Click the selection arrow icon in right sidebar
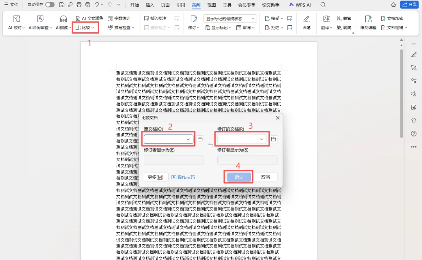422x260 pixels. (x=414, y=67)
